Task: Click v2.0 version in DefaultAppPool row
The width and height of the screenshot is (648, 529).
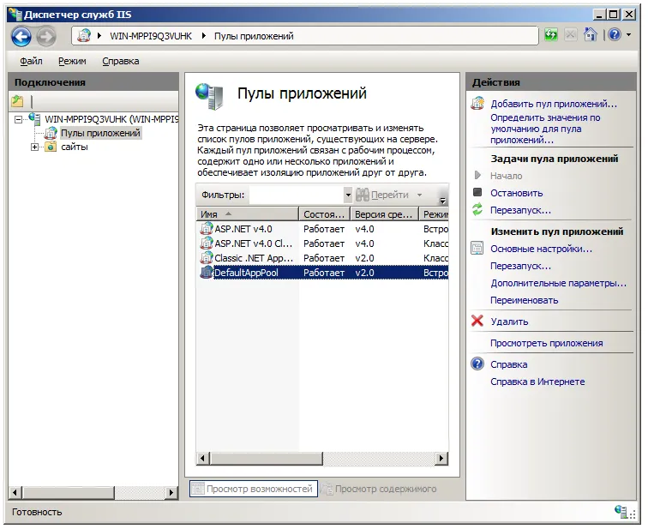Action: [x=364, y=273]
